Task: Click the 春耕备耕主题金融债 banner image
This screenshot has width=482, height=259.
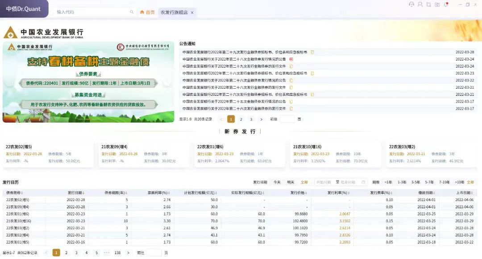Action: coord(88,82)
